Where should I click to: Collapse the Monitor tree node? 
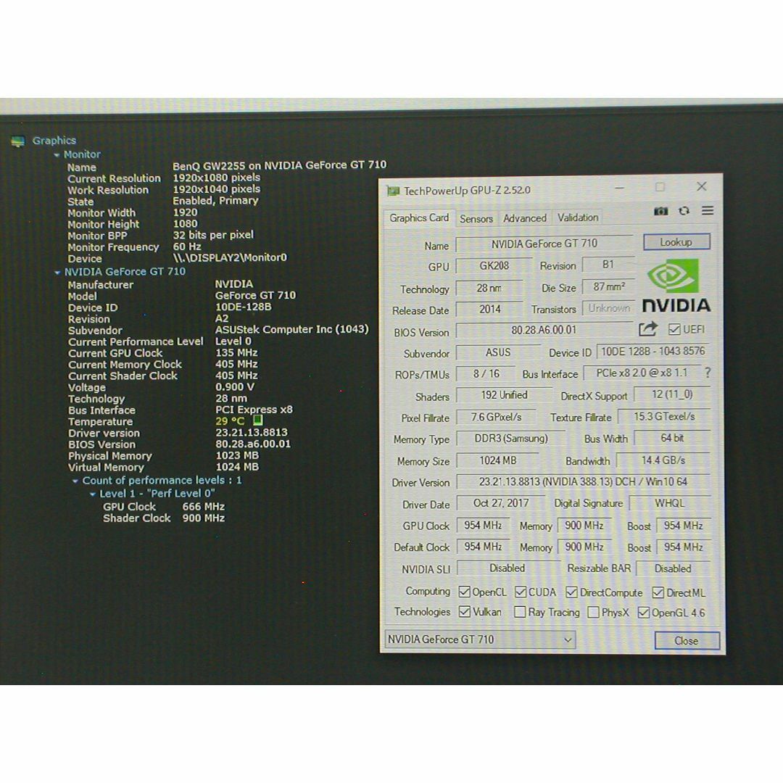point(57,155)
